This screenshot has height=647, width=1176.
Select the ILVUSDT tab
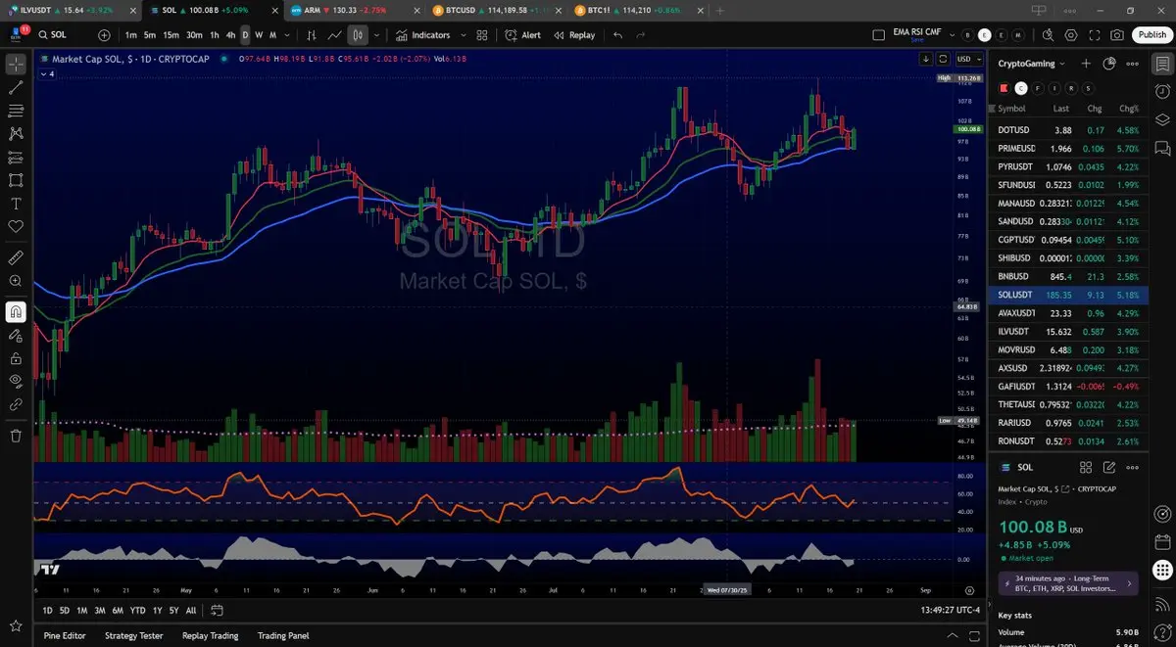73,10
